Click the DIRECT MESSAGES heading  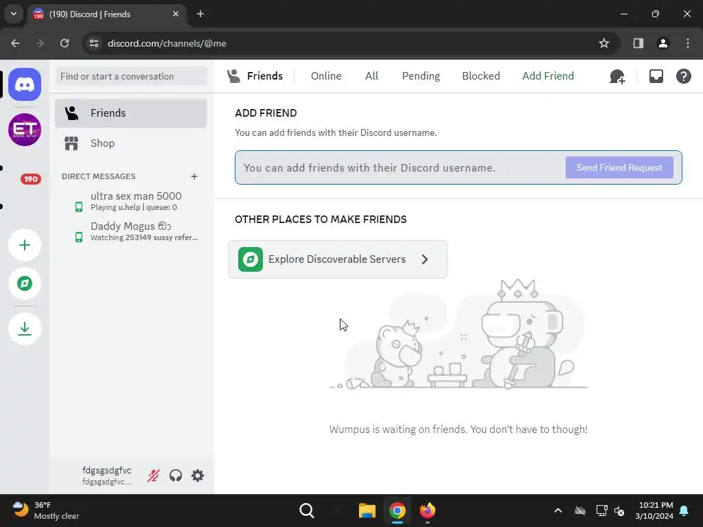(x=99, y=176)
